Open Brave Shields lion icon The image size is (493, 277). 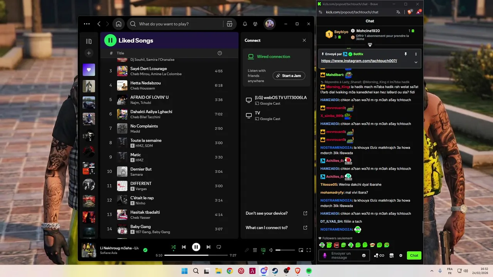tap(410, 12)
